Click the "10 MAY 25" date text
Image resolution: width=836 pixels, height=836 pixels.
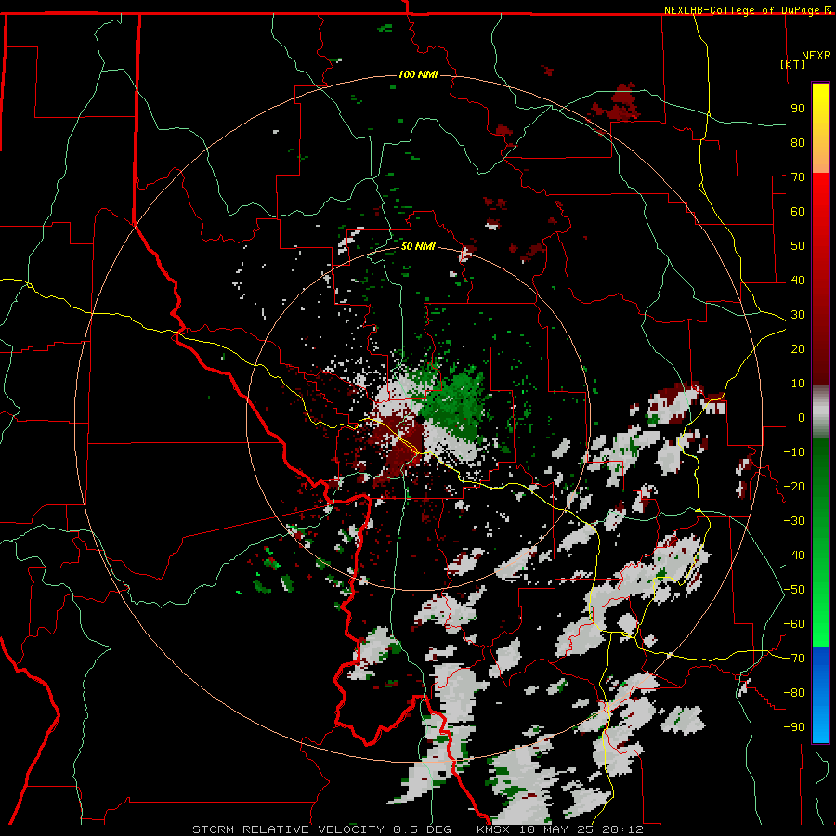tap(557, 829)
